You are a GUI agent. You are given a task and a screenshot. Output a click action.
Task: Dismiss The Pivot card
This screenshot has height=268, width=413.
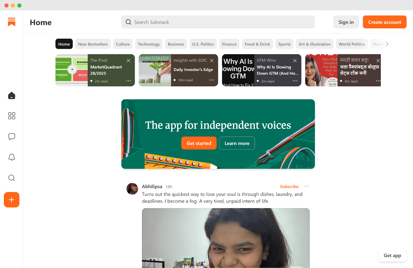129,61
